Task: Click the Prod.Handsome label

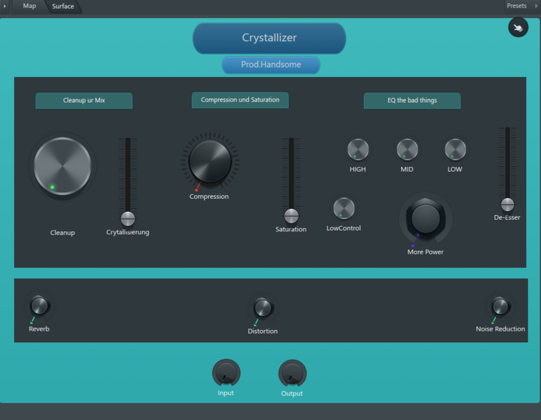Action: (x=270, y=64)
